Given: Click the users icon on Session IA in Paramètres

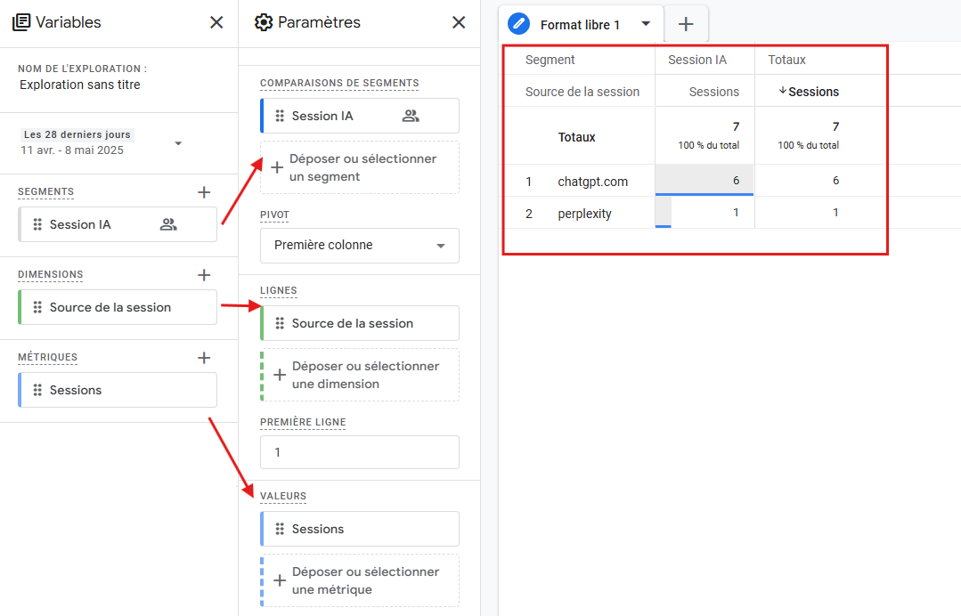Looking at the screenshot, I should click(411, 116).
